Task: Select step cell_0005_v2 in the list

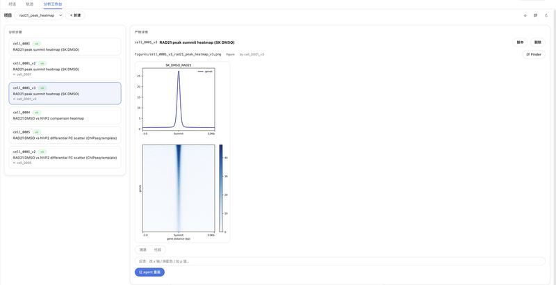Action: 65,157
